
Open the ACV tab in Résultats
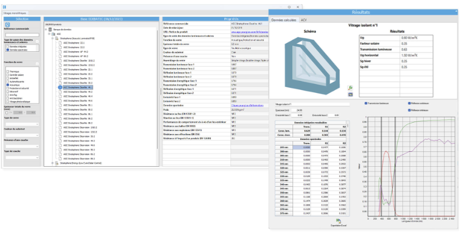click(x=304, y=20)
